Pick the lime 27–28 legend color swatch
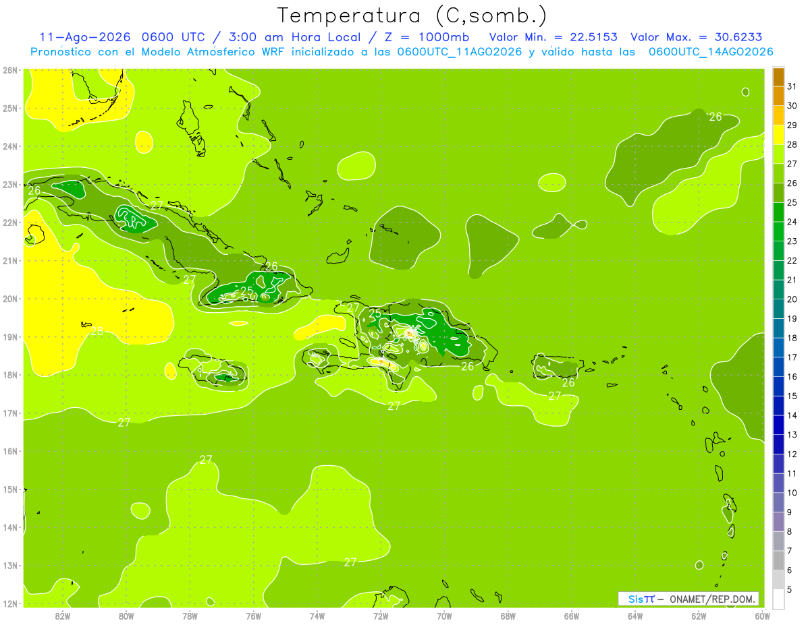The height and width of the screenshot is (625, 810). [778, 154]
